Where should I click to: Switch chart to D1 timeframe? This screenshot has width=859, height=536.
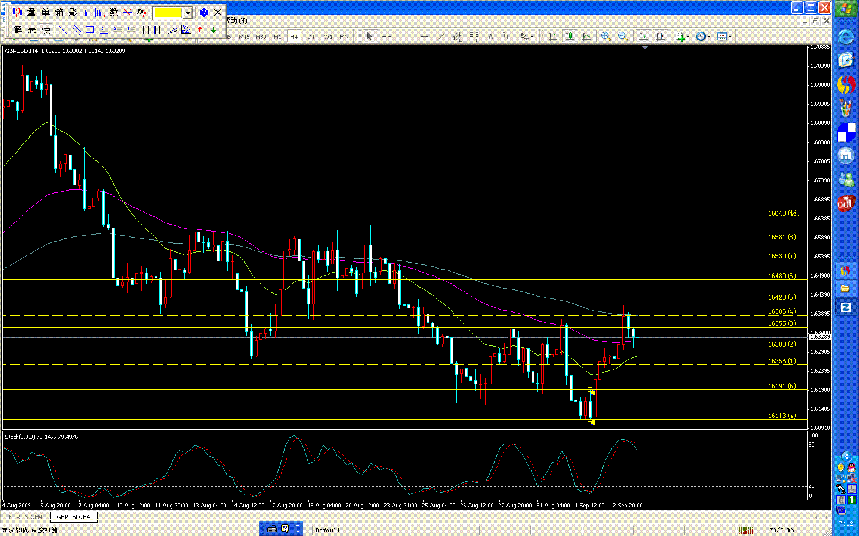311,36
